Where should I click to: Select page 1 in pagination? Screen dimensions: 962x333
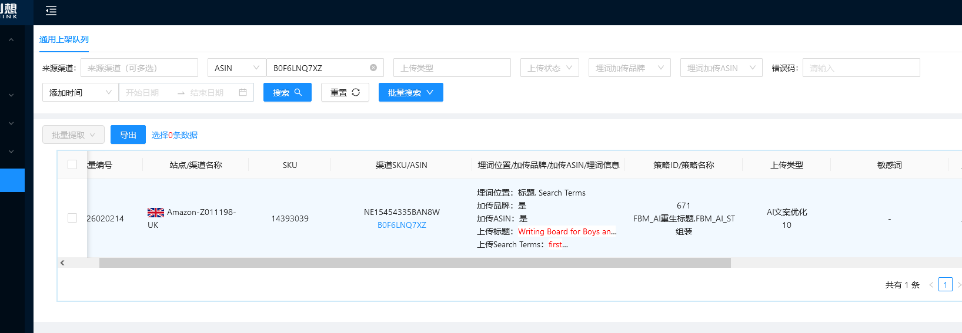click(946, 285)
